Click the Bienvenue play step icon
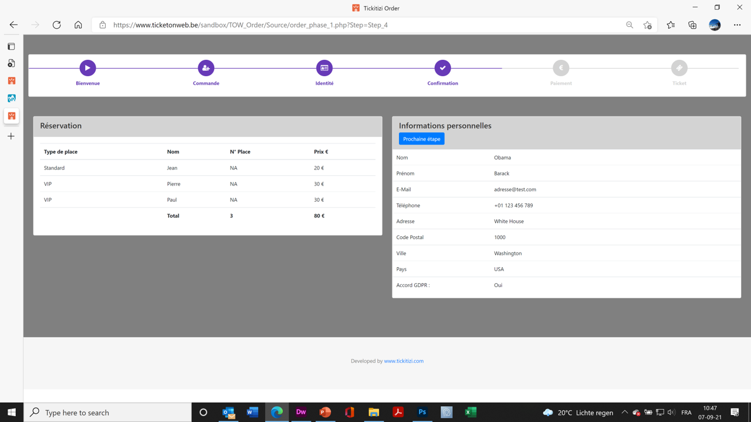 point(87,68)
